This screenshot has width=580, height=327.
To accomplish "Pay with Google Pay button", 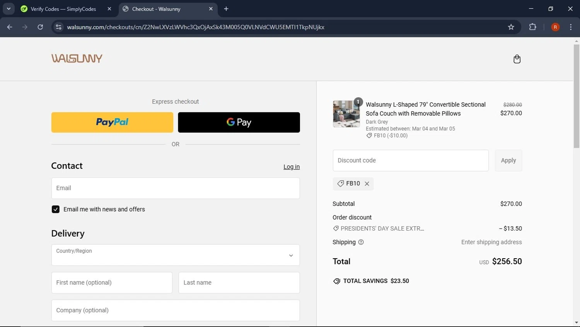I will pyautogui.click(x=239, y=122).
